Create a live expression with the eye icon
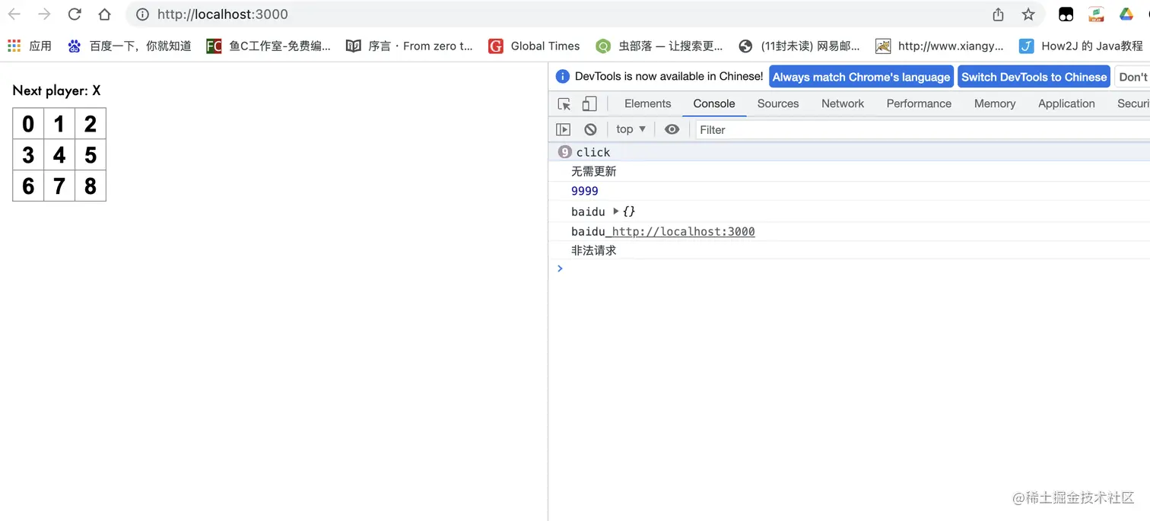 [672, 129]
